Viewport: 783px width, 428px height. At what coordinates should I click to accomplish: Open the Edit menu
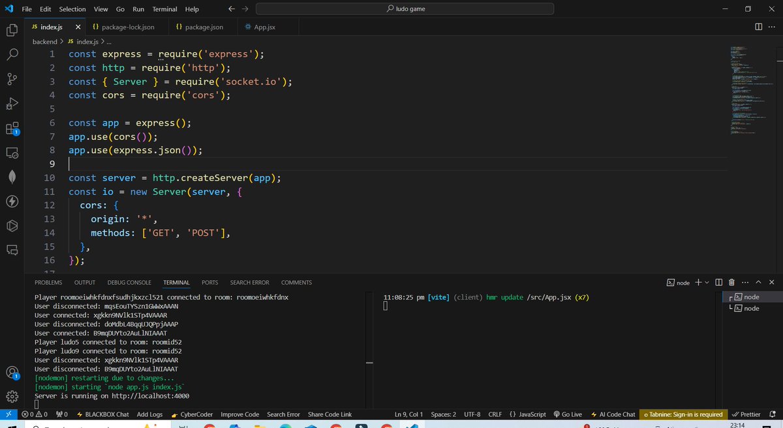coord(45,9)
